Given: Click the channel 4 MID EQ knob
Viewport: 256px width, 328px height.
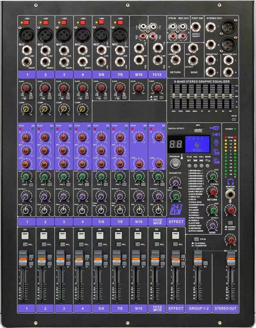Looking at the screenshot, I should click(x=82, y=150).
